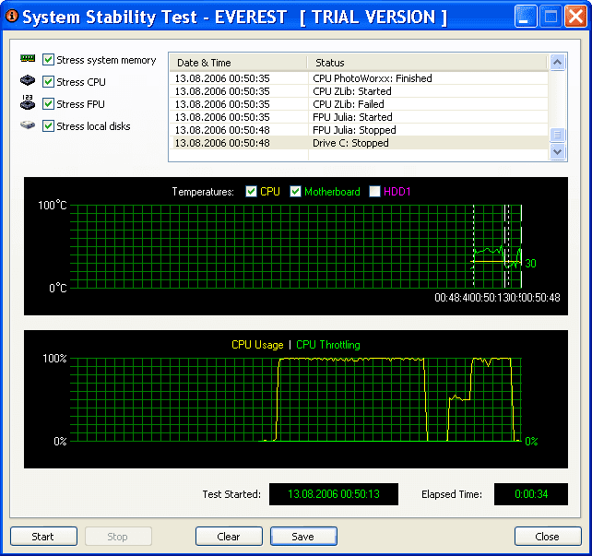The image size is (592, 556).
Task: Select the CPU ZLib: Failed row
Action: click(359, 104)
